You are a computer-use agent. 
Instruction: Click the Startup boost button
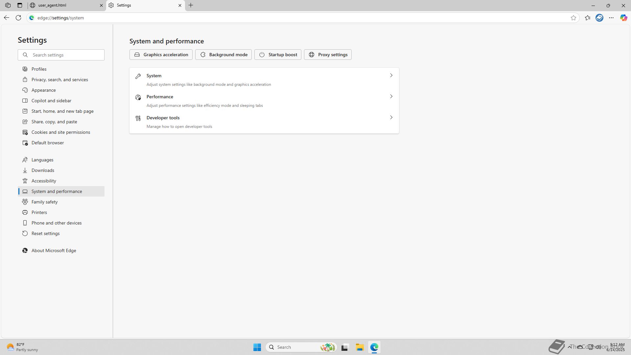click(278, 55)
